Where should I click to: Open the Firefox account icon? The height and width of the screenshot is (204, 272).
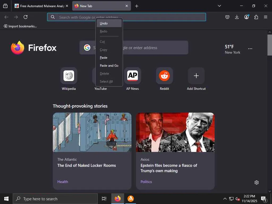246,17
